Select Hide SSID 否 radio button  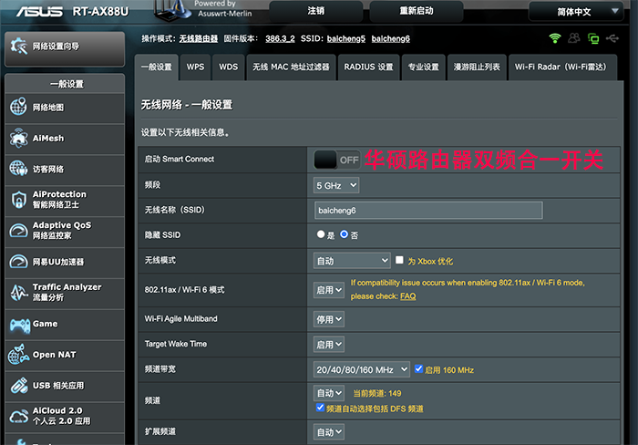(x=345, y=234)
